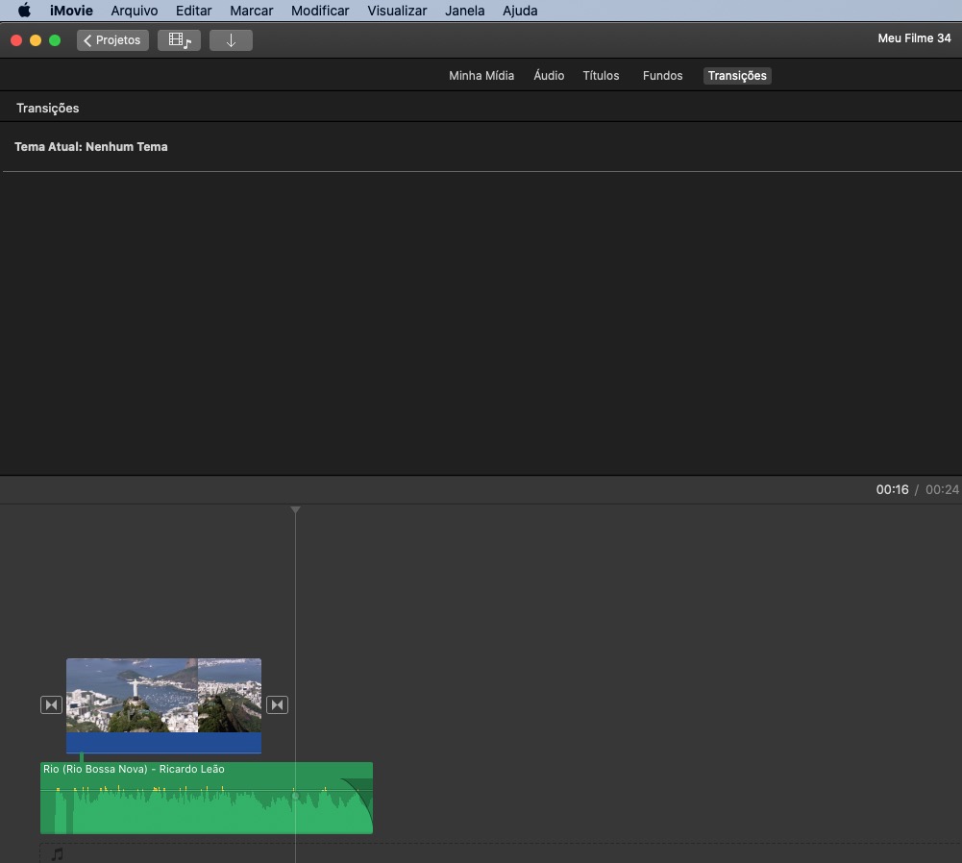Toggle the media library browser icon
Image resolution: width=962 pixels, height=863 pixels.
point(179,40)
